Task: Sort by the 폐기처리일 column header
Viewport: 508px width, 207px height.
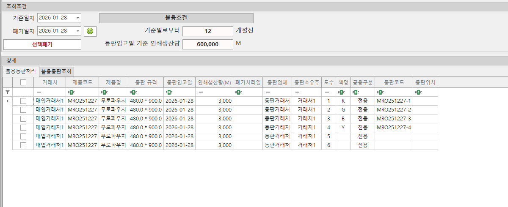Action: click(x=248, y=82)
